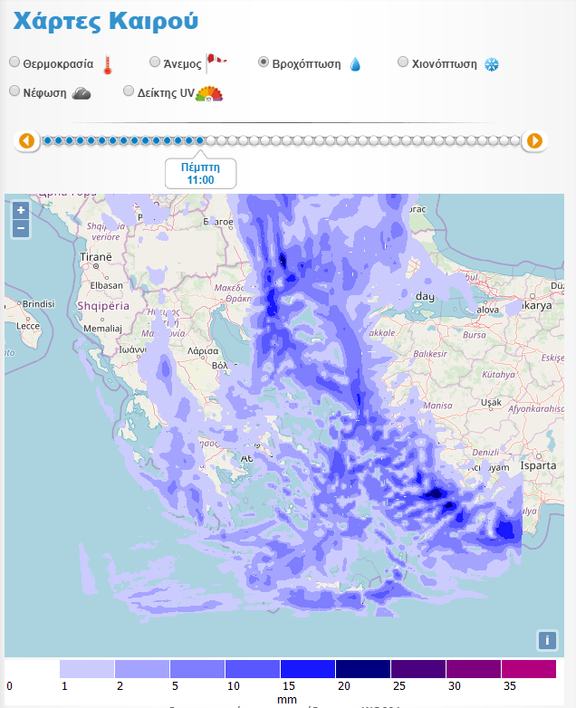The width and height of the screenshot is (576, 708).
Task: Click Elbasan label on the map
Action: tap(107, 285)
